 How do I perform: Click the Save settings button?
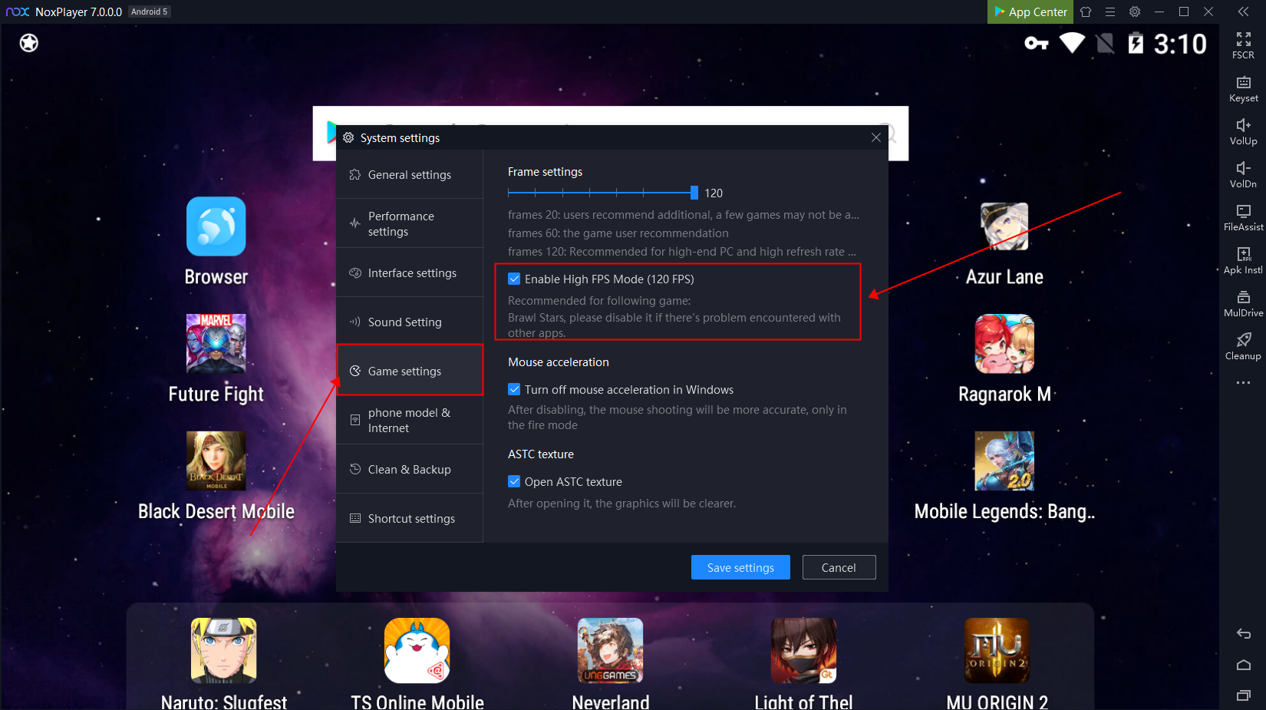pos(740,568)
